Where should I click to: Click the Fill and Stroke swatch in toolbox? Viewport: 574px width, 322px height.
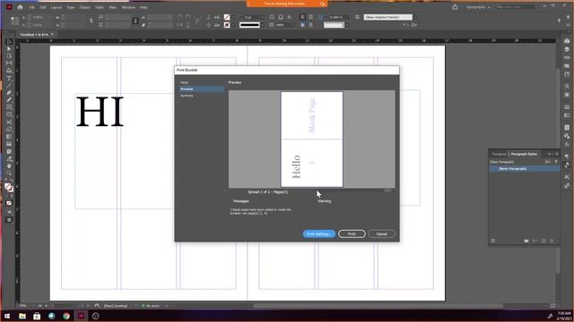9,188
